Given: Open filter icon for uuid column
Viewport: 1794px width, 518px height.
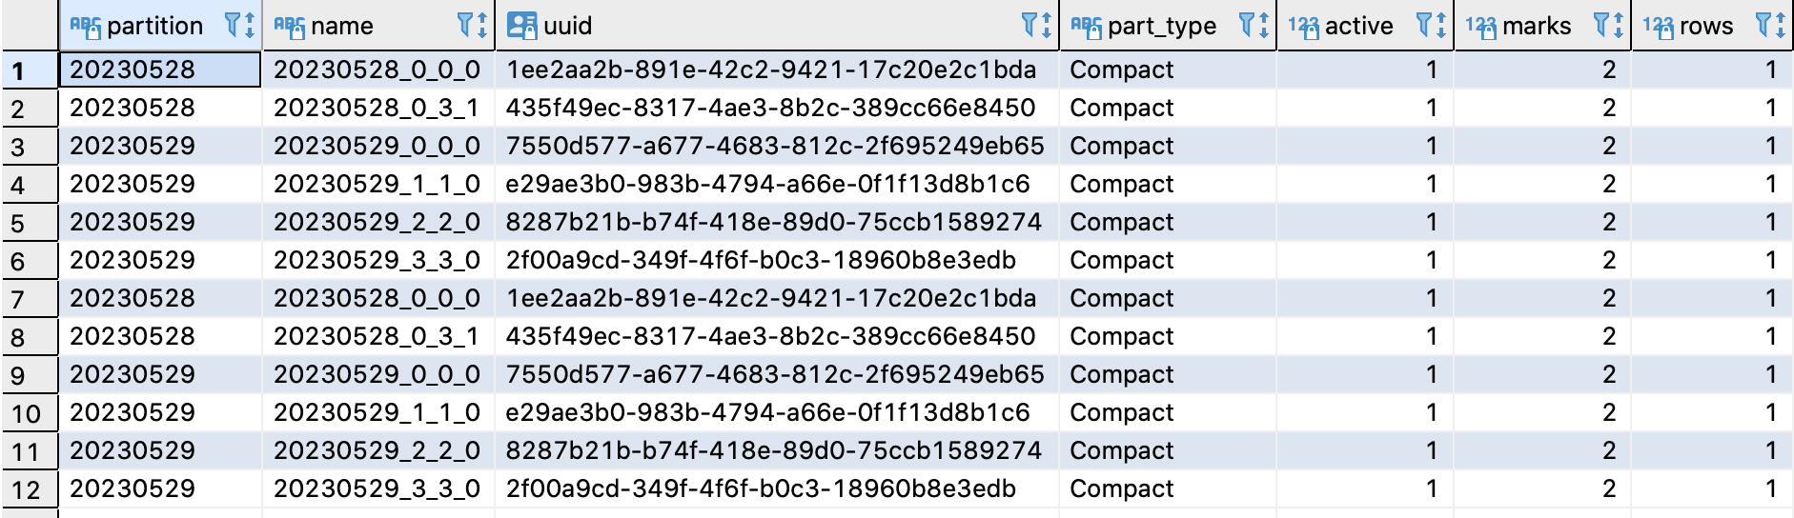Looking at the screenshot, I should point(1029,25).
